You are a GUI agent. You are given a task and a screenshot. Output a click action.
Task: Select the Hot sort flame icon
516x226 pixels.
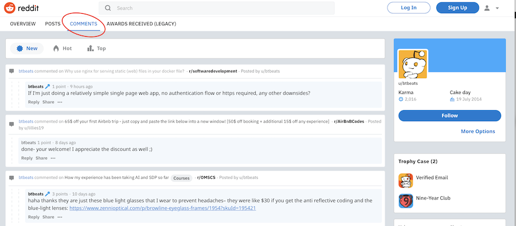point(56,48)
